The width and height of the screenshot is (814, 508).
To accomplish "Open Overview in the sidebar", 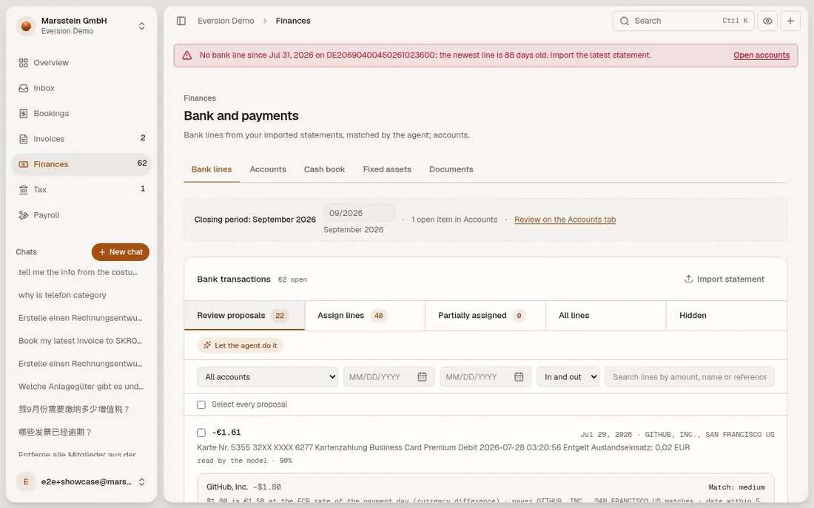I will 81,62.
